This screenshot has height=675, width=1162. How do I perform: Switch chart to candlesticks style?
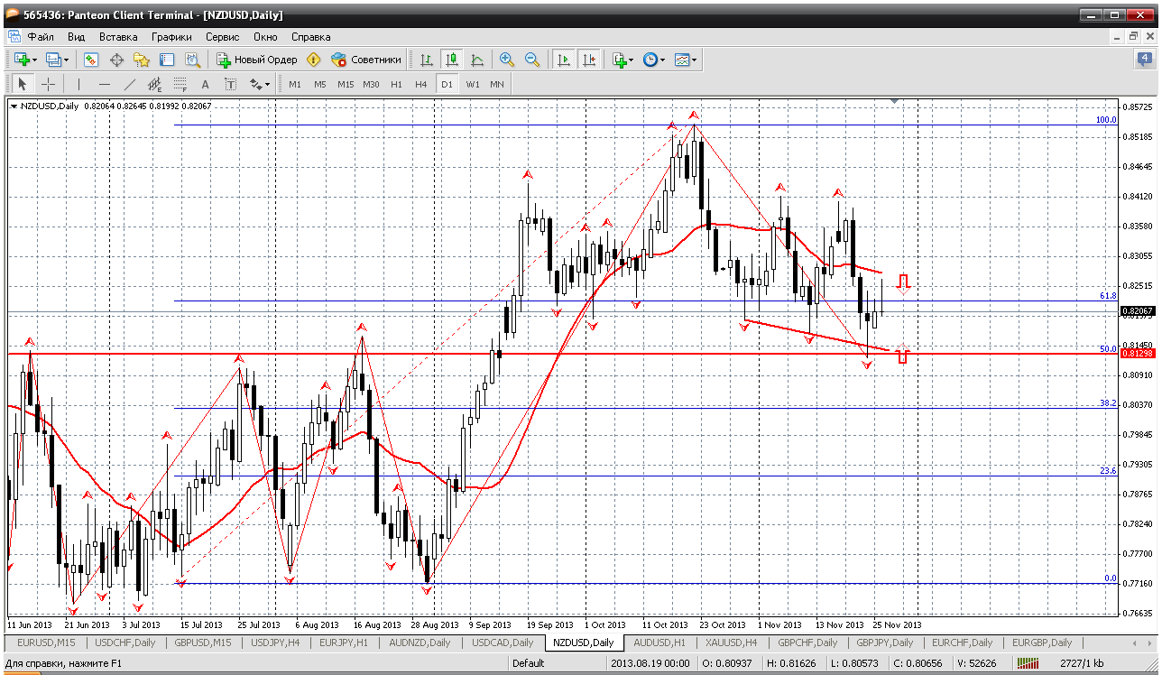[452, 60]
